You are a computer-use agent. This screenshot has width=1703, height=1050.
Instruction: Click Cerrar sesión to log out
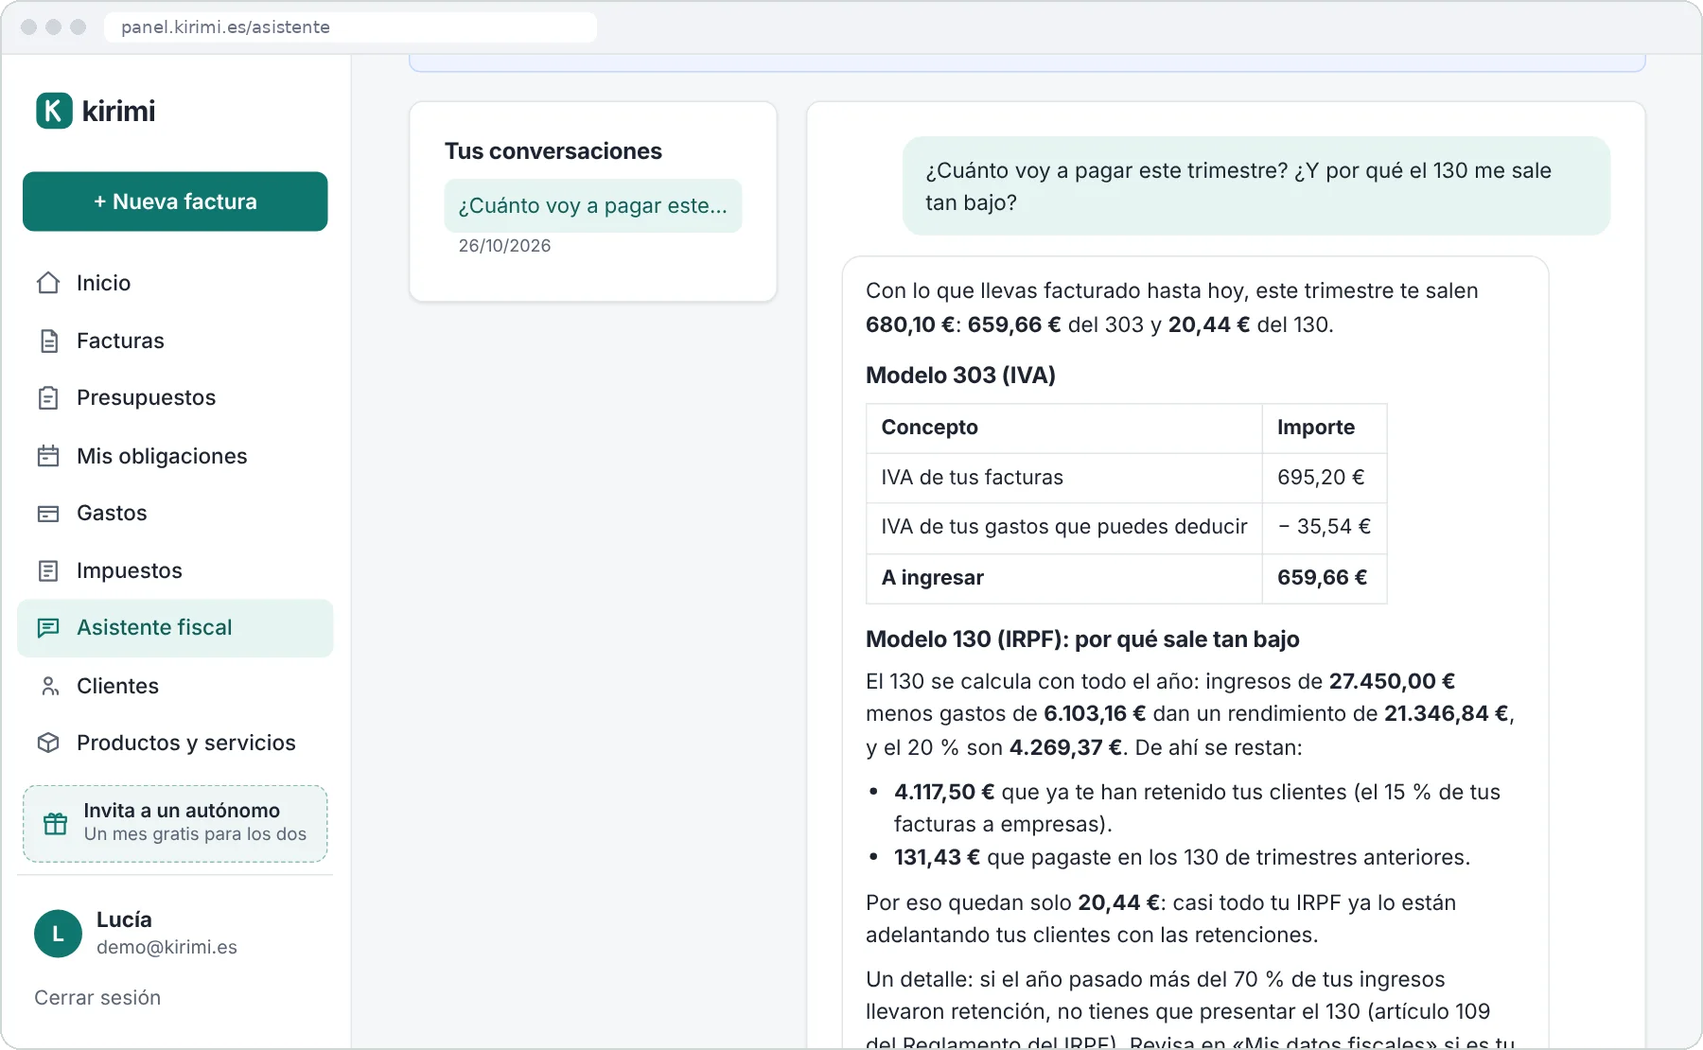coord(97,998)
